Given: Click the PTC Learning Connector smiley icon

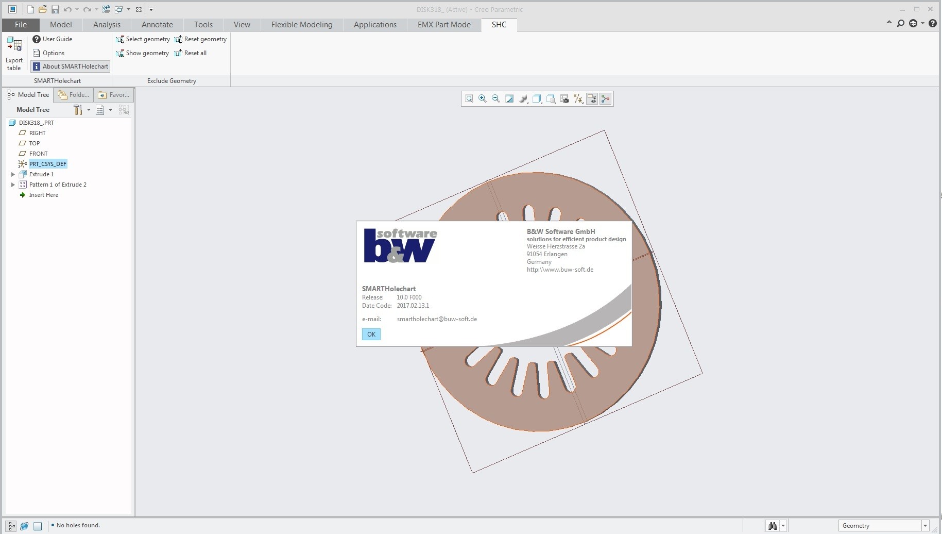Looking at the screenshot, I should pyautogui.click(x=913, y=24).
